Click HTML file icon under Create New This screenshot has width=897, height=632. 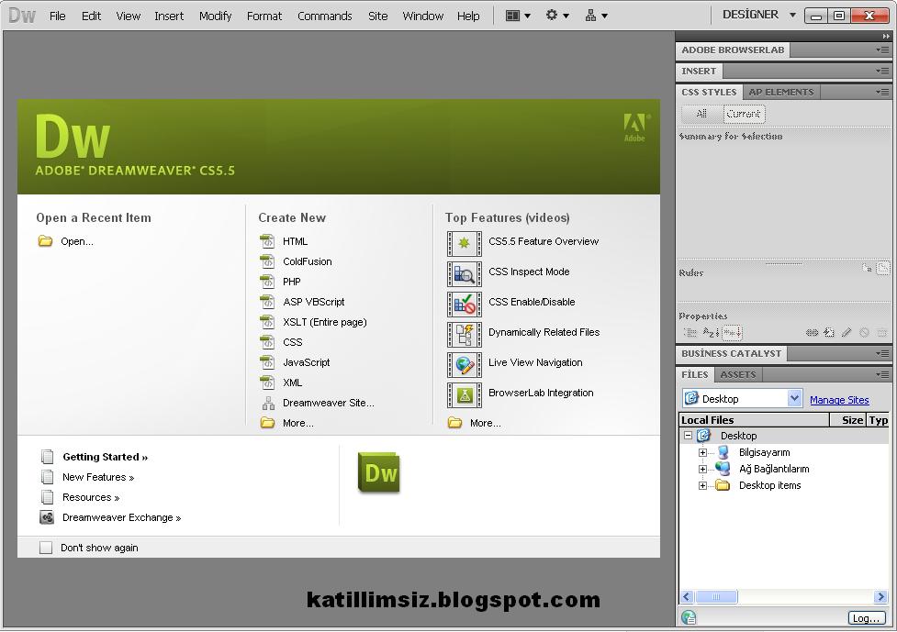coord(267,241)
